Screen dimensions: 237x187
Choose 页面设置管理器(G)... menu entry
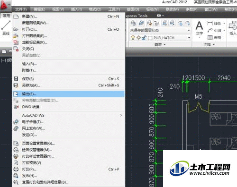point(68,144)
